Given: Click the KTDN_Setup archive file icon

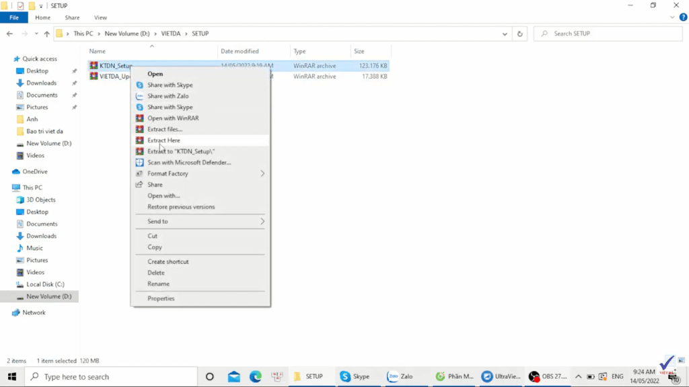Looking at the screenshot, I should click(x=94, y=65).
